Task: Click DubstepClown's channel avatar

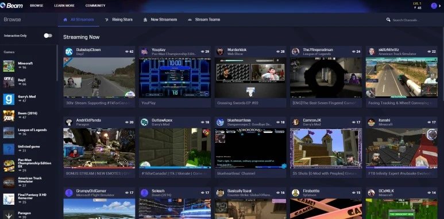Action: pyautogui.click(x=69, y=52)
